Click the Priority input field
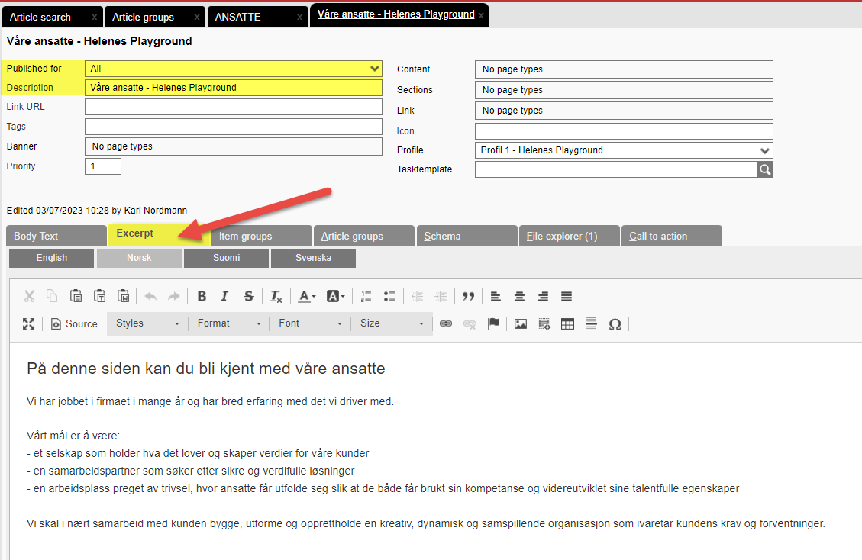This screenshot has width=862, height=560. [x=103, y=166]
